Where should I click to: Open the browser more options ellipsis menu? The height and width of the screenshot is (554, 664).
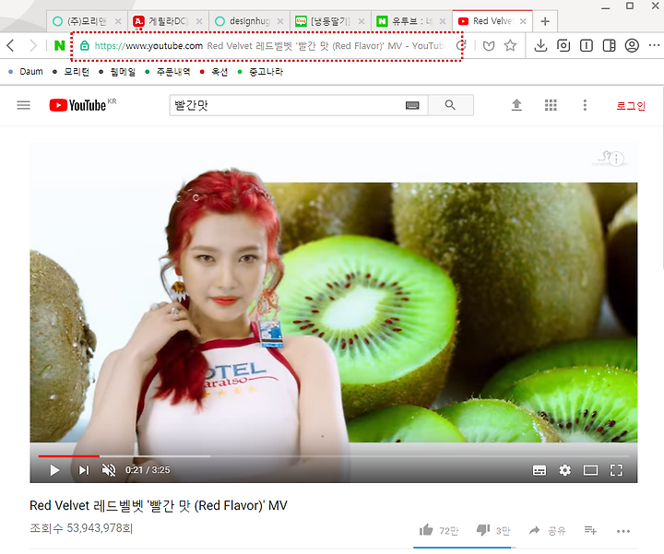pos(654,45)
